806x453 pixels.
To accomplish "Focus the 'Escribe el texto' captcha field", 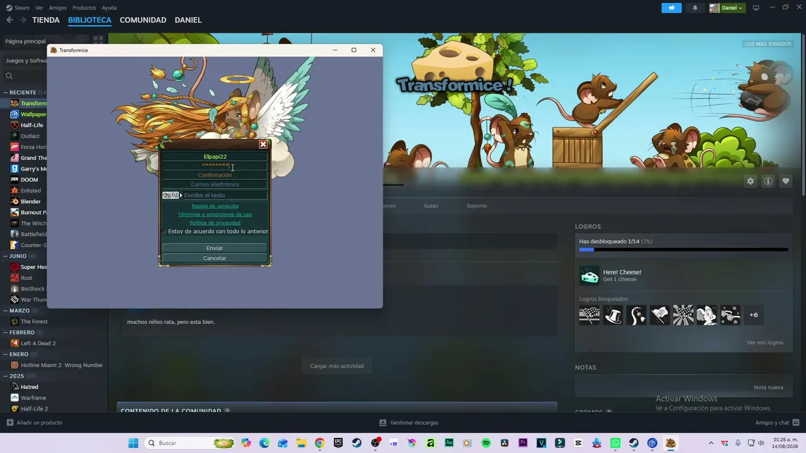I will tap(225, 195).
